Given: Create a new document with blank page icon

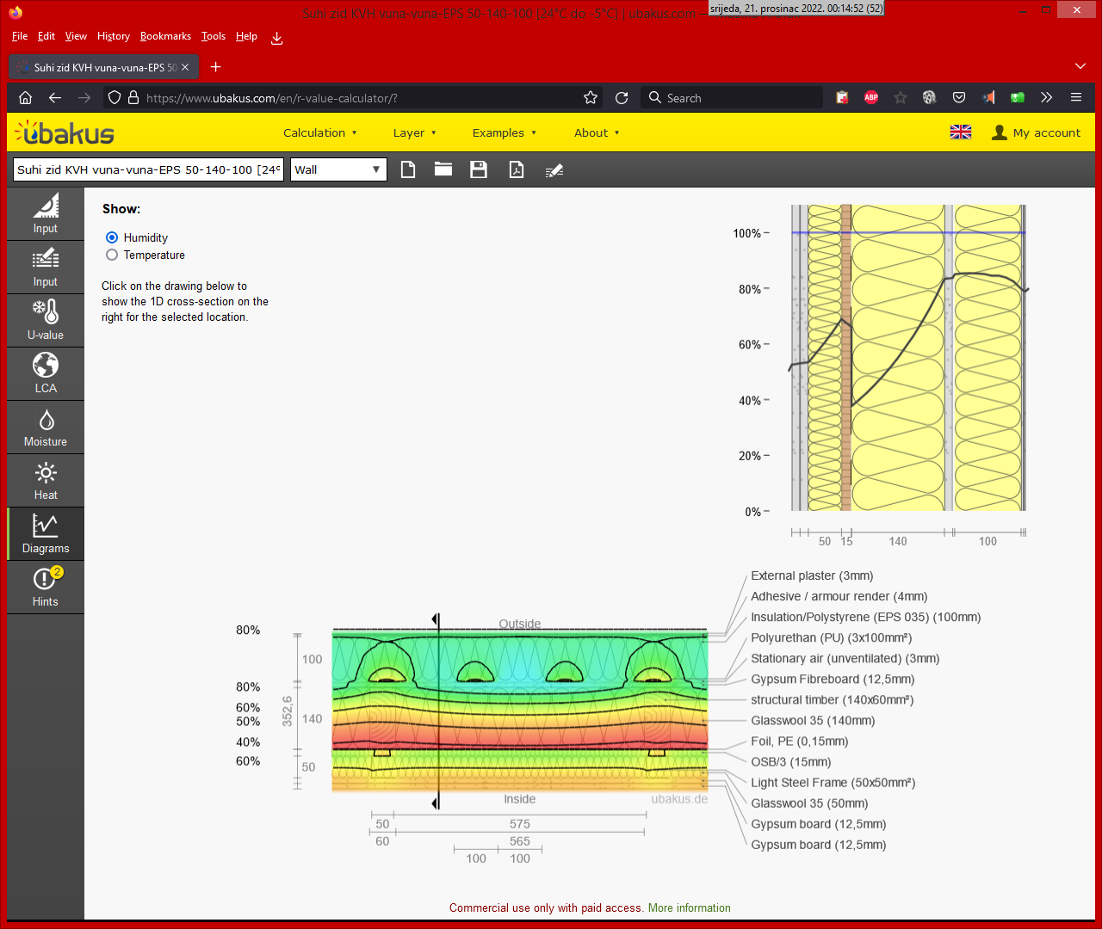Looking at the screenshot, I should point(408,169).
